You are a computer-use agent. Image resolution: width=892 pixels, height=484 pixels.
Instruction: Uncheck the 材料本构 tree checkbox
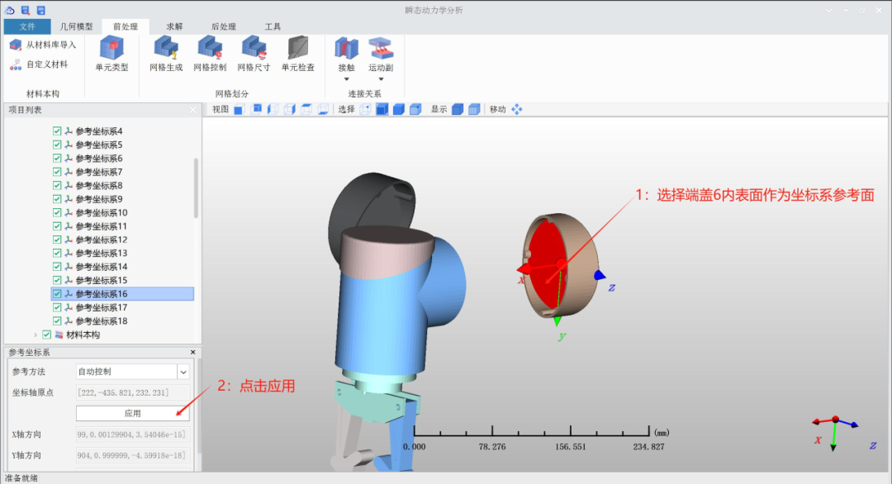pyautogui.click(x=46, y=335)
